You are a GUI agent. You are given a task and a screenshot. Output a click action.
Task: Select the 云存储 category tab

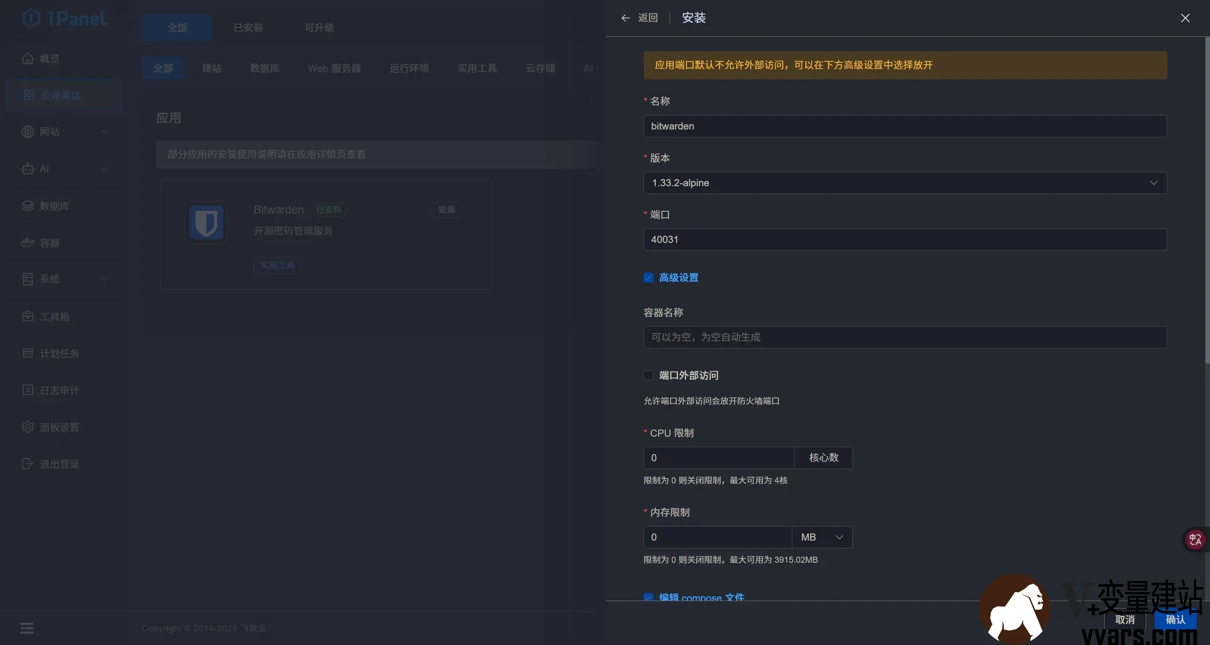[x=540, y=69]
